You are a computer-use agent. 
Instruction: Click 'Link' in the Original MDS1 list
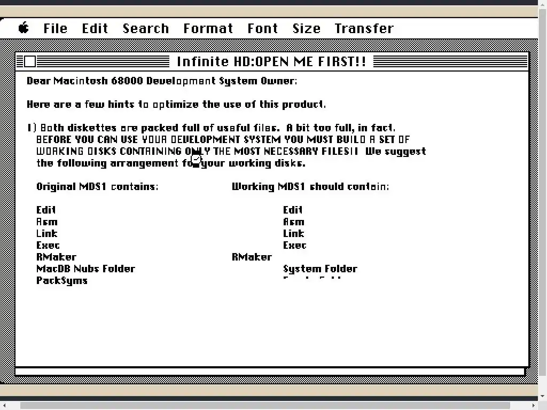(x=47, y=233)
